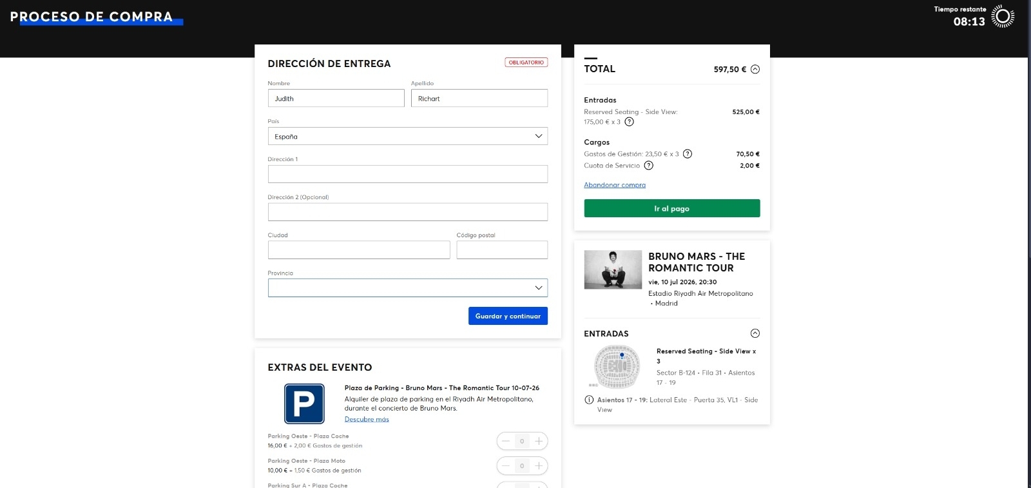Click the blue parking P icon
This screenshot has width=1031, height=488.
tap(304, 404)
